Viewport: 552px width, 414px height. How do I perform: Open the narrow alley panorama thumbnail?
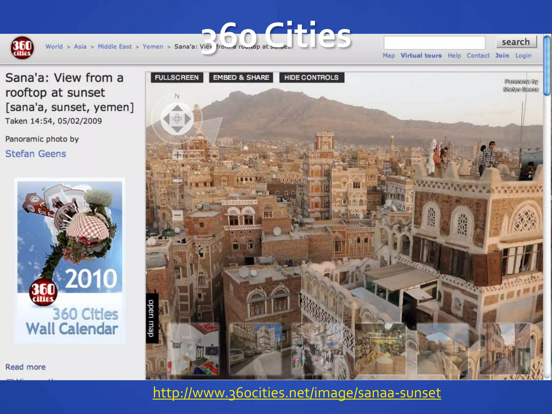point(505,349)
